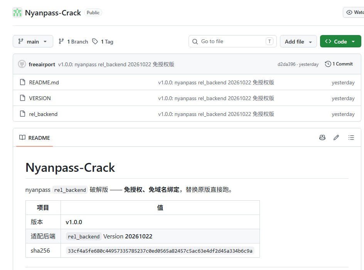Click the commit message in the rel_backend row

(216, 114)
